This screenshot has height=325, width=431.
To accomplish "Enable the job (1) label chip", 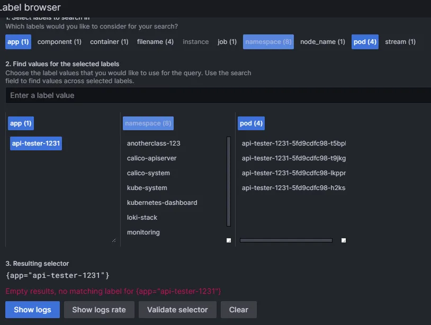I will tap(227, 42).
